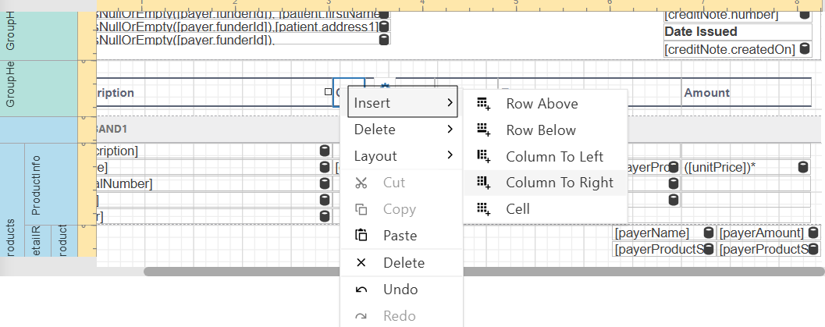Open the Layout submenu
The width and height of the screenshot is (825, 327).
click(401, 156)
